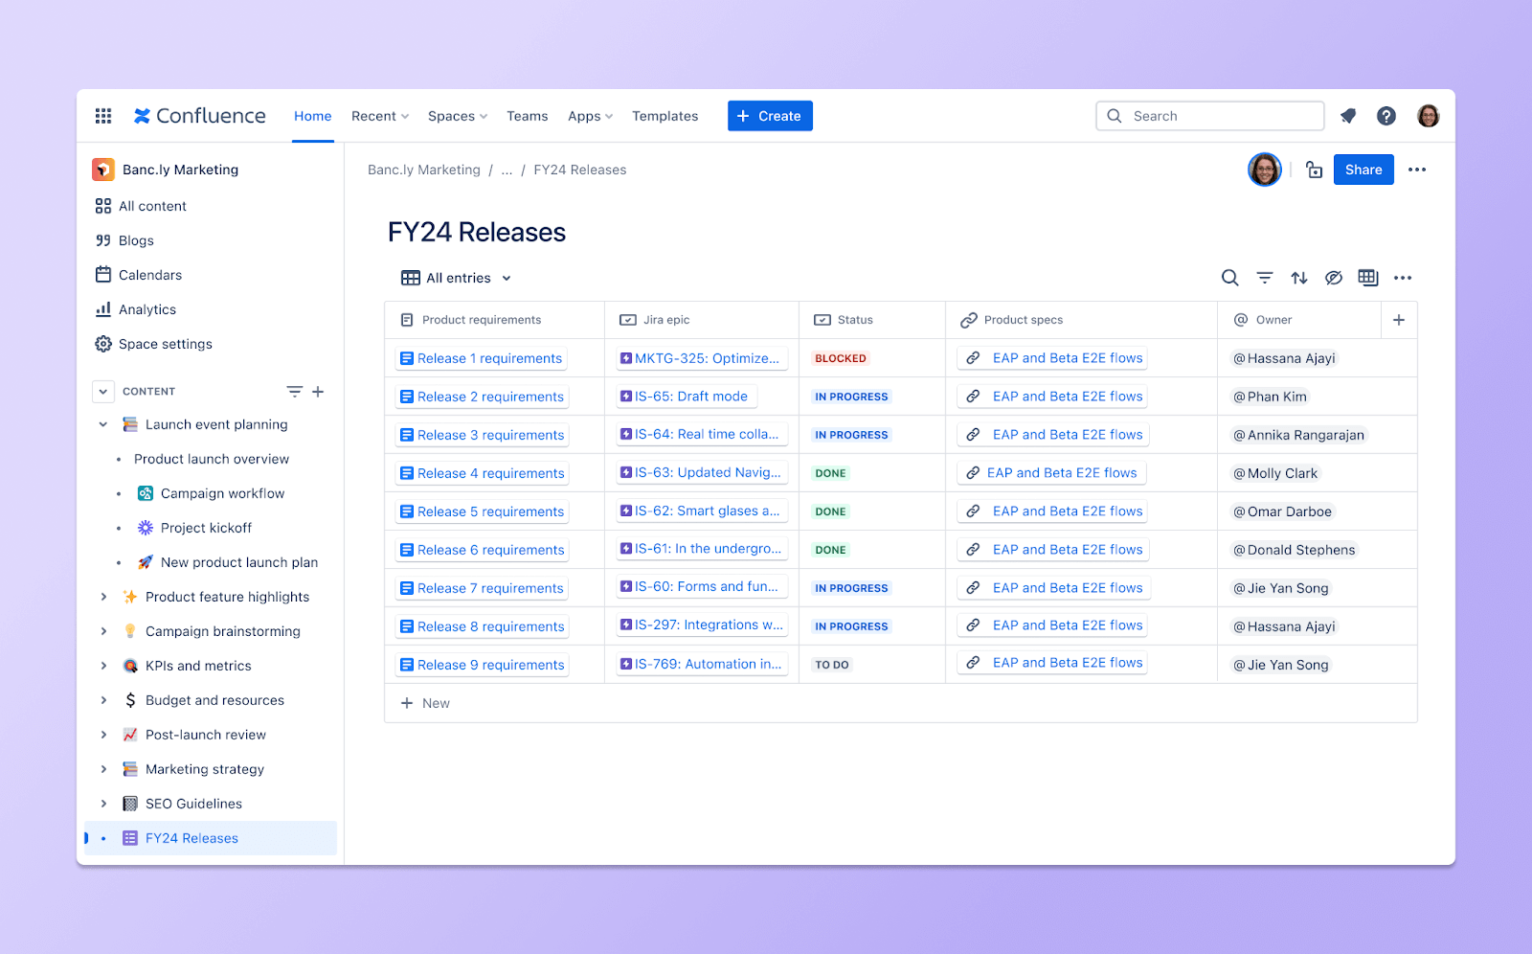Switch to the Teams navigation tab
Image resolution: width=1532 pixels, height=954 pixels.
[x=528, y=115]
